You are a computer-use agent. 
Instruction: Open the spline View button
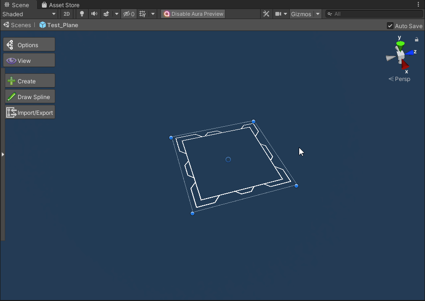pos(29,60)
